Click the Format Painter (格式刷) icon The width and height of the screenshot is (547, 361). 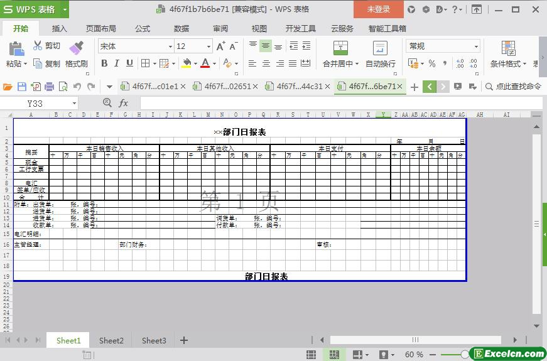(x=76, y=48)
